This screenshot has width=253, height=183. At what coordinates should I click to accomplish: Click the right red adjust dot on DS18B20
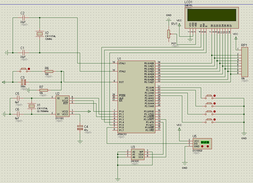[x=207, y=146]
